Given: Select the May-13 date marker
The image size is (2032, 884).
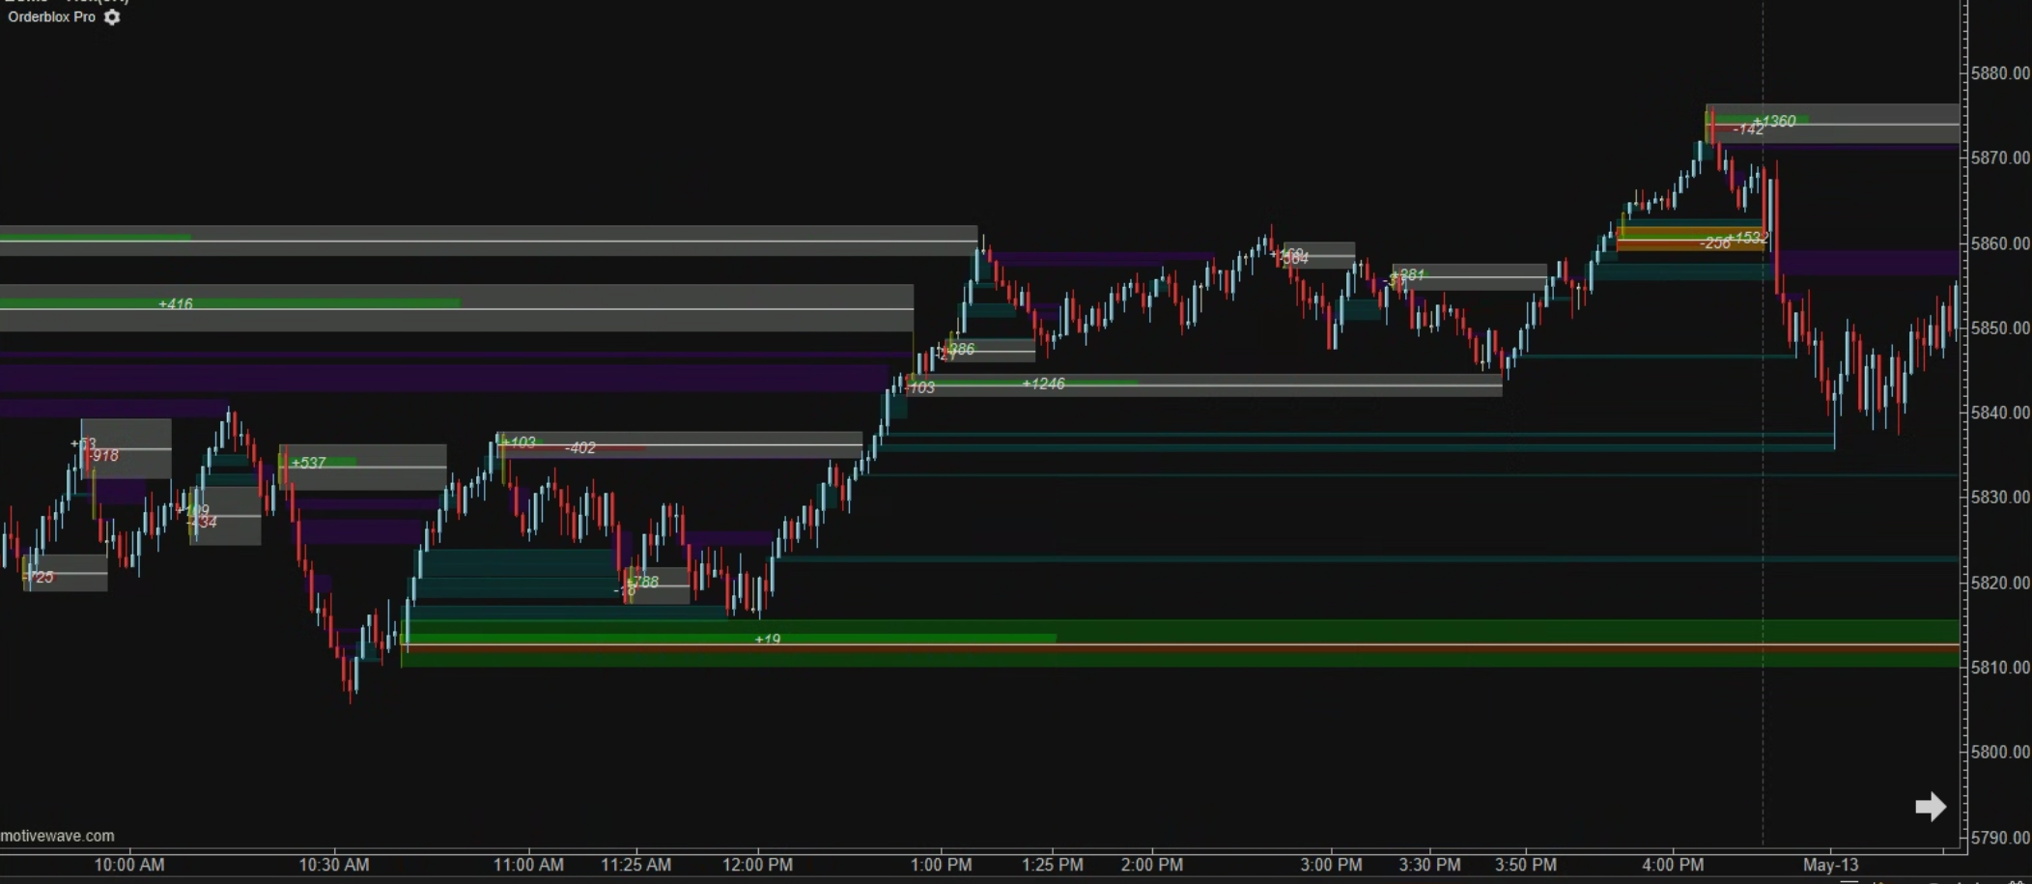Looking at the screenshot, I should coord(1830,865).
